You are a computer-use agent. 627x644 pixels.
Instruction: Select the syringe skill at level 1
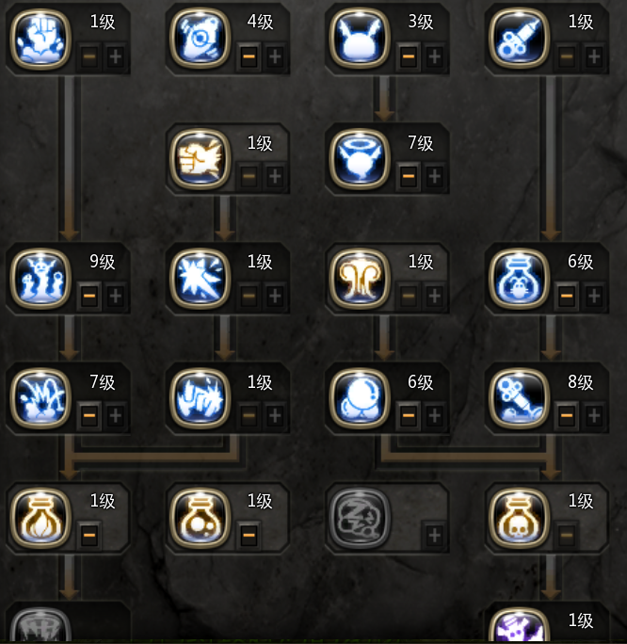pyautogui.click(x=519, y=39)
